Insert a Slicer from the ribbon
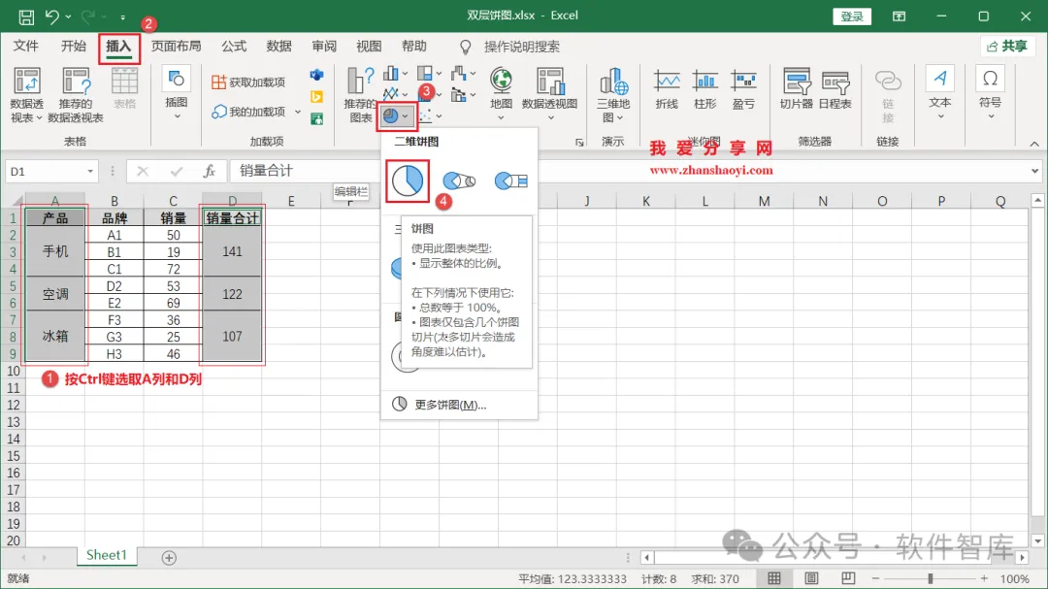 click(x=796, y=88)
